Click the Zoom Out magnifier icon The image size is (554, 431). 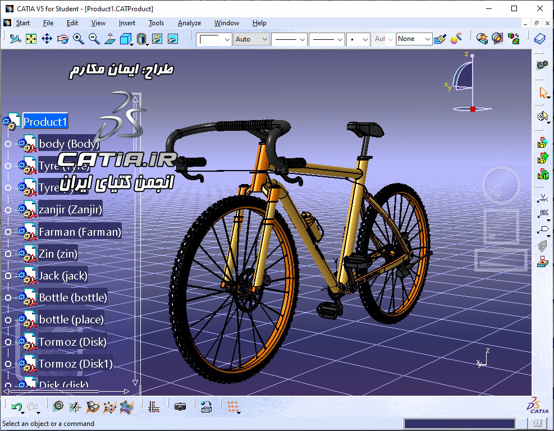[94, 39]
